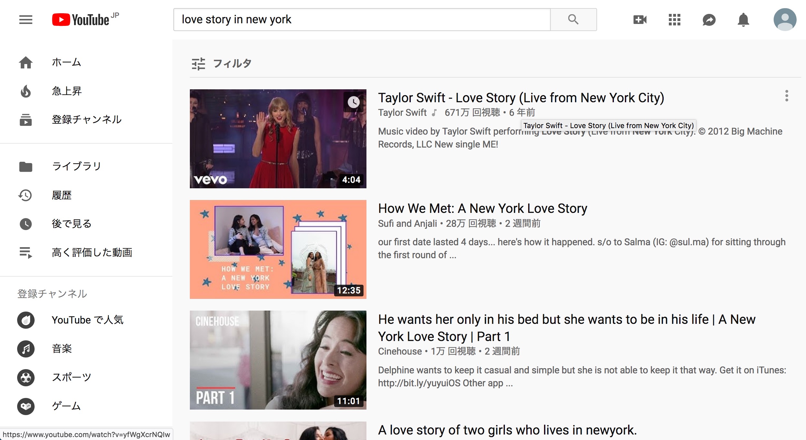Open ライブラリ in the sidebar
806x440 pixels.
pyautogui.click(x=77, y=167)
